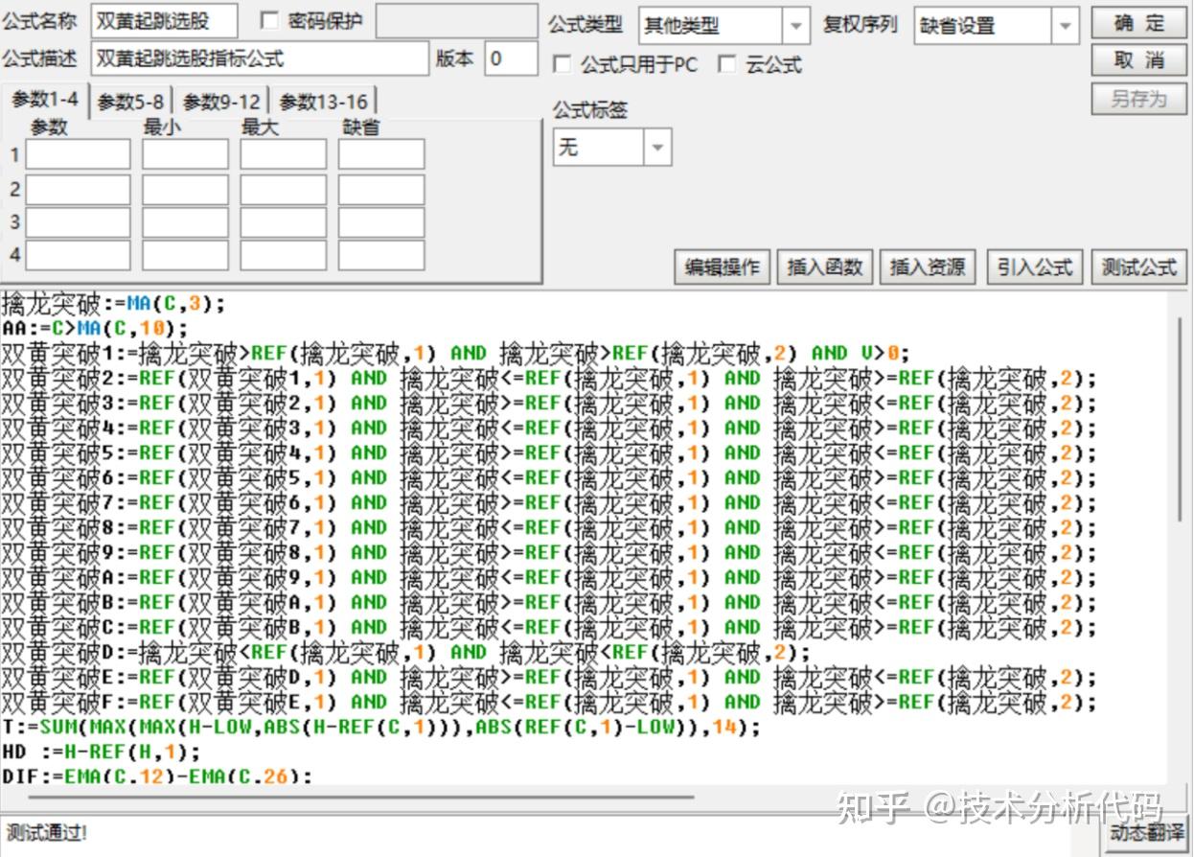Toggle the 云公式 checkbox

pyautogui.click(x=727, y=64)
